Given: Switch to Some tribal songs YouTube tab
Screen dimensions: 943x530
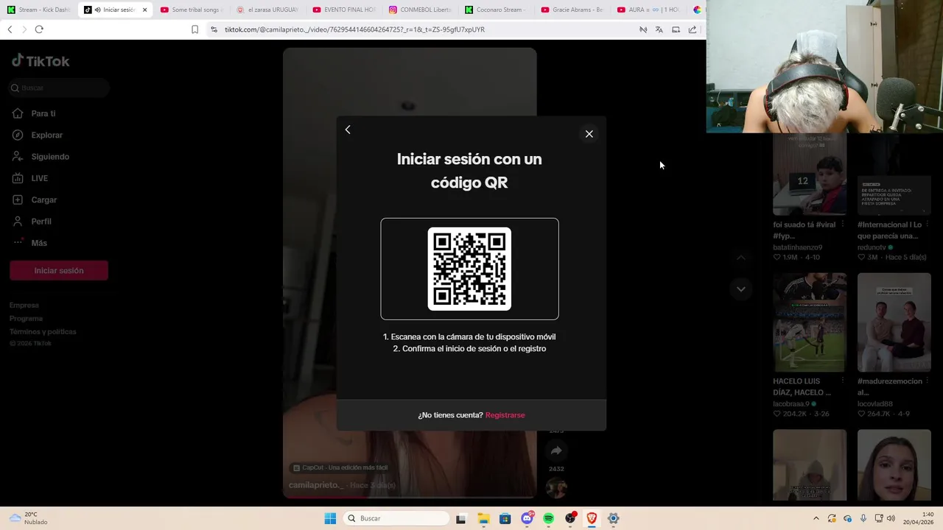Looking at the screenshot, I should tap(191, 10).
